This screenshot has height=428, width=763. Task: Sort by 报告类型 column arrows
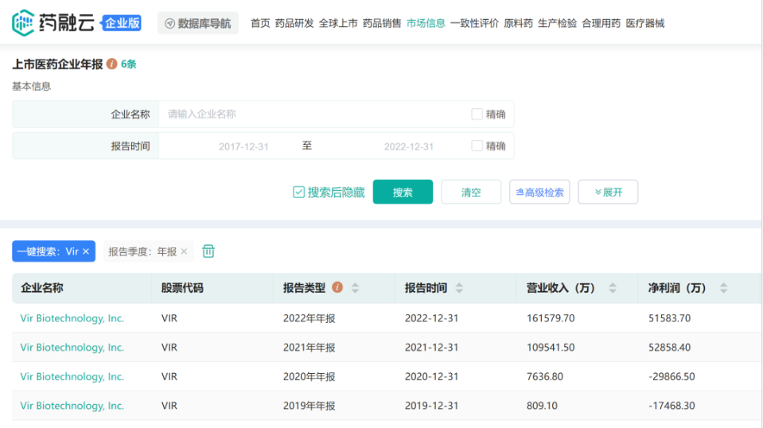(355, 288)
